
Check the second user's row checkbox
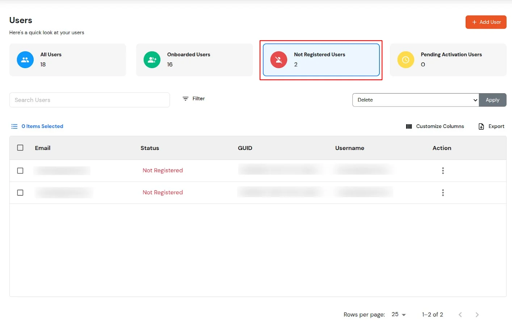[20, 192]
